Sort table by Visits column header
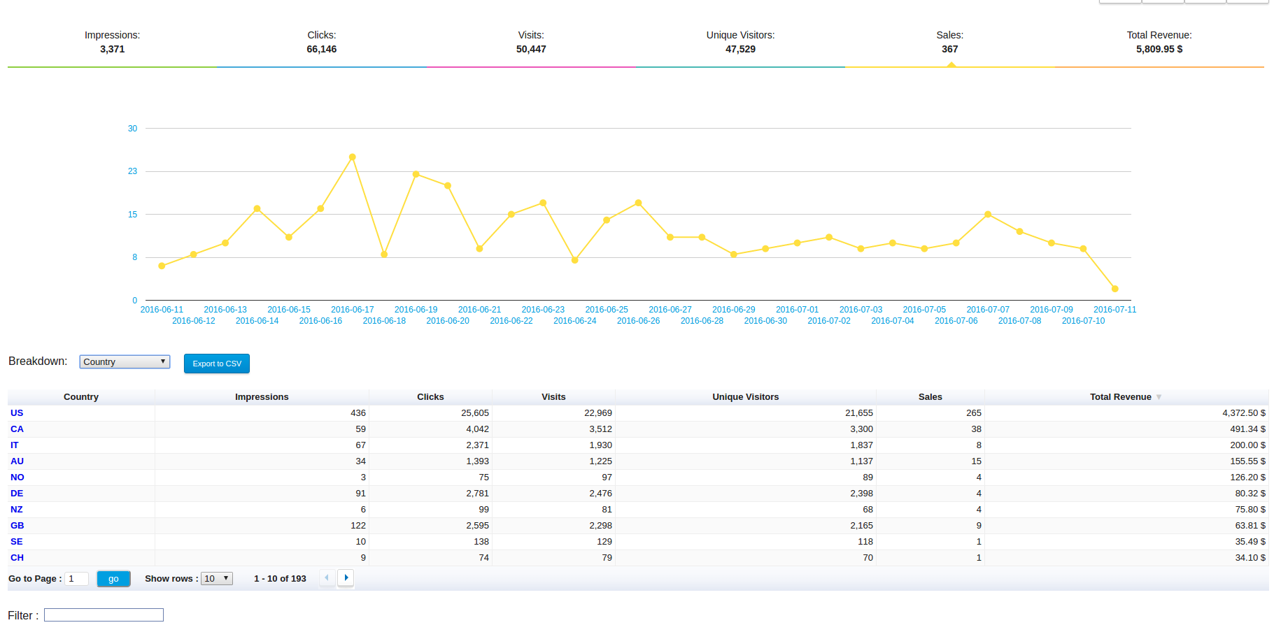 pos(553,397)
